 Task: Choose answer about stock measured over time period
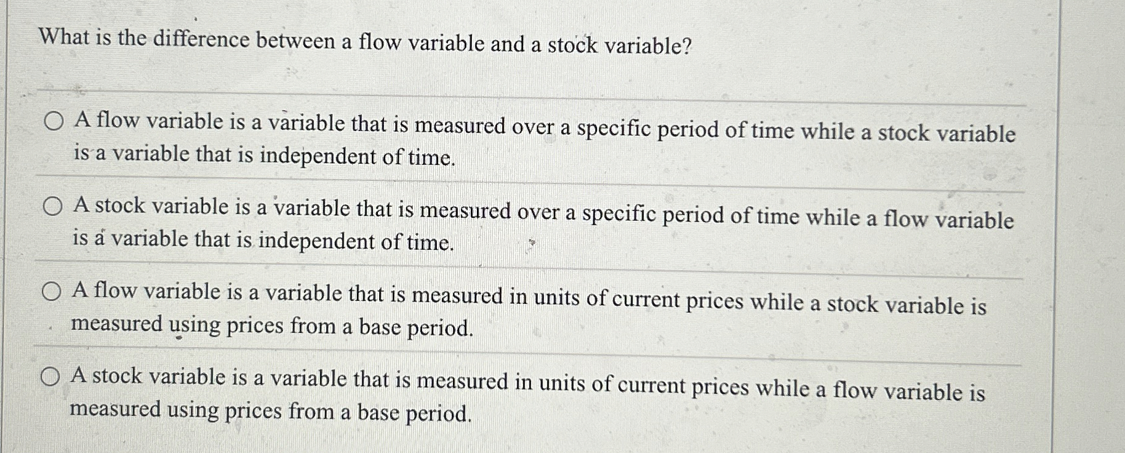(x=52, y=206)
